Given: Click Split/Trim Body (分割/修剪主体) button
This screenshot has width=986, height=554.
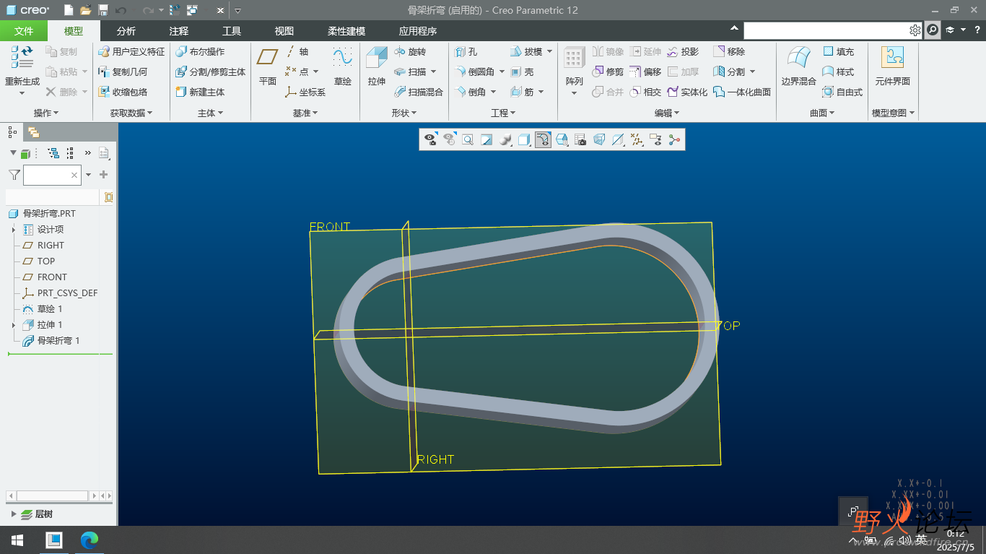Looking at the screenshot, I should point(211,72).
